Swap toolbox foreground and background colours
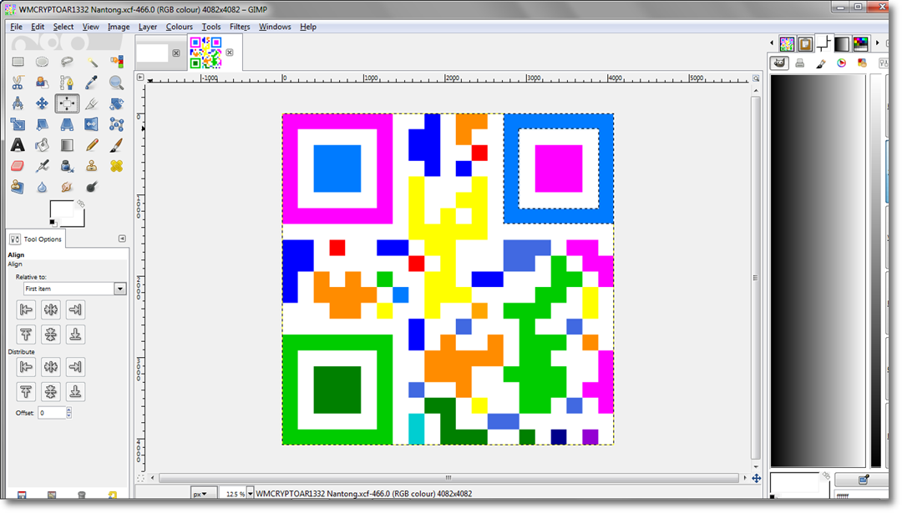Image resolution: width=902 pixels, height=513 pixels. [x=80, y=204]
